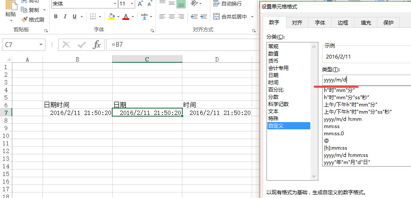Open the font name dropdown (宋体)
The width and height of the screenshot is (411, 198).
(x=115, y=4)
